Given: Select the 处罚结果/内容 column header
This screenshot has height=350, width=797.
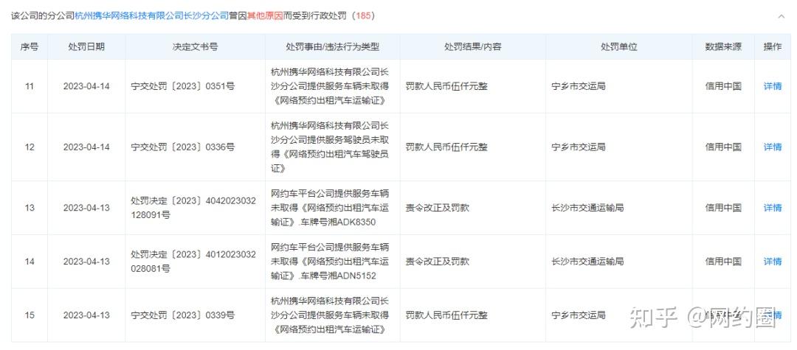Looking at the screenshot, I should [472, 46].
